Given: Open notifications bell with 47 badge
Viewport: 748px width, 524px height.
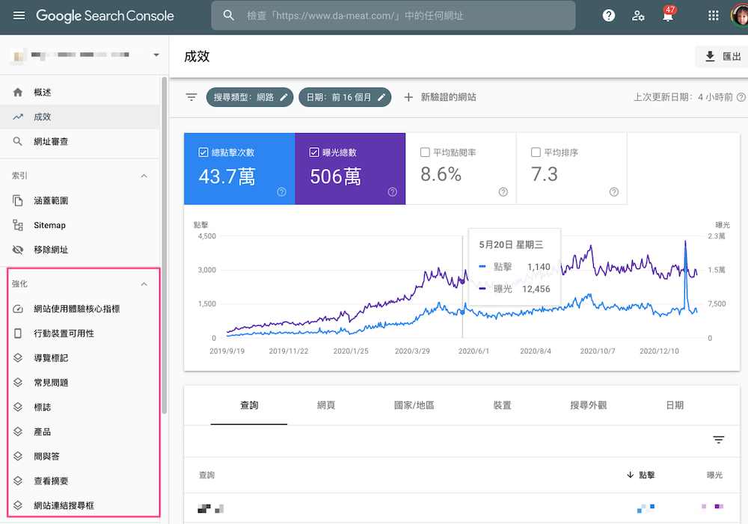Looking at the screenshot, I should click(668, 15).
